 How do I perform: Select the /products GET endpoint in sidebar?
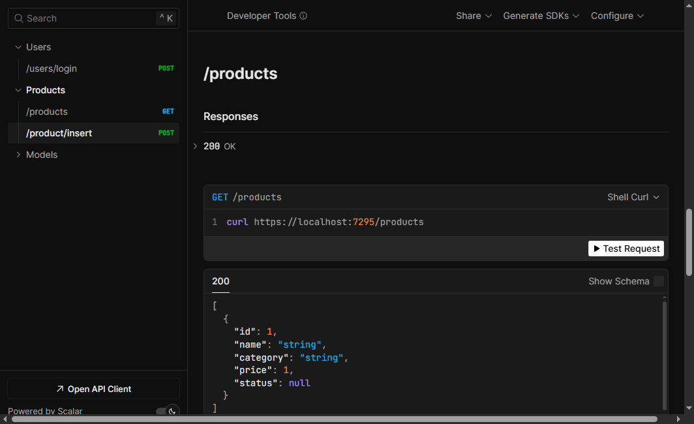coord(93,112)
